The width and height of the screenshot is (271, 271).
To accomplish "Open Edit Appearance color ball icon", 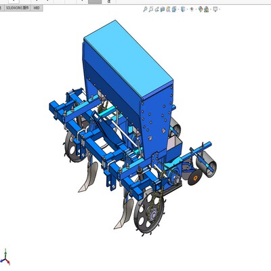I will pos(201,9).
